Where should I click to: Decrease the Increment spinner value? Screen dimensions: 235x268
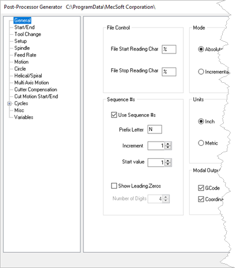[168, 148]
